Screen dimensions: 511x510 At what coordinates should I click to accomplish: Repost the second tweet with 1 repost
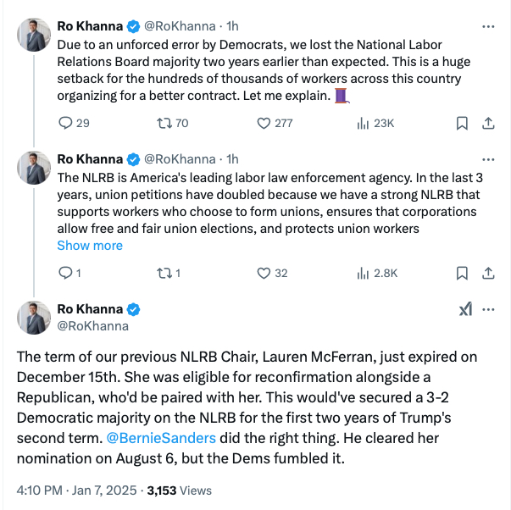pyautogui.click(x=164, y=273)
